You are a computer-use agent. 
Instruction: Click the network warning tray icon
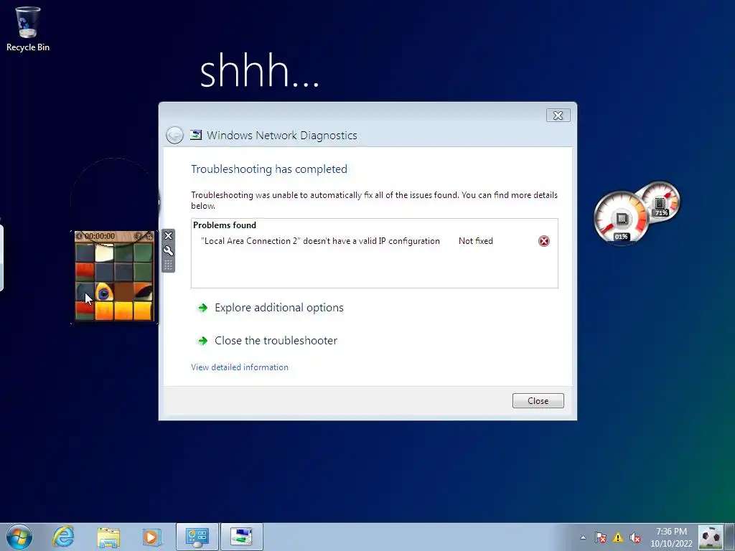pyautogui.click(x=618, y=537)
